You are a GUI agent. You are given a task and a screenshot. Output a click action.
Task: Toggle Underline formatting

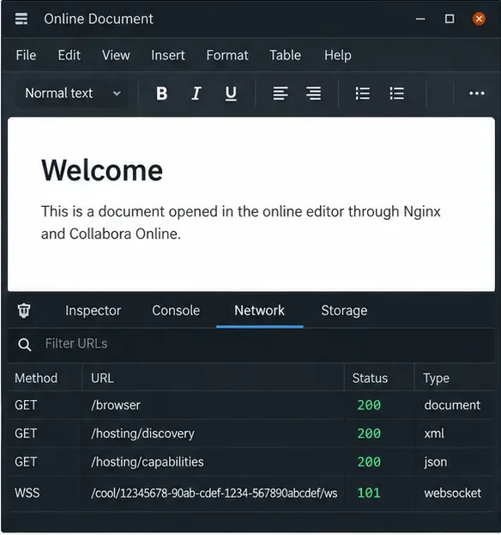(x=231, y=93)
